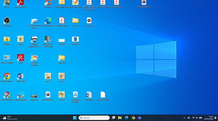Open the OneDrive cloud tray icon
Image resolution: width=218 pixels, height=121 pixels.
(189, 118)
